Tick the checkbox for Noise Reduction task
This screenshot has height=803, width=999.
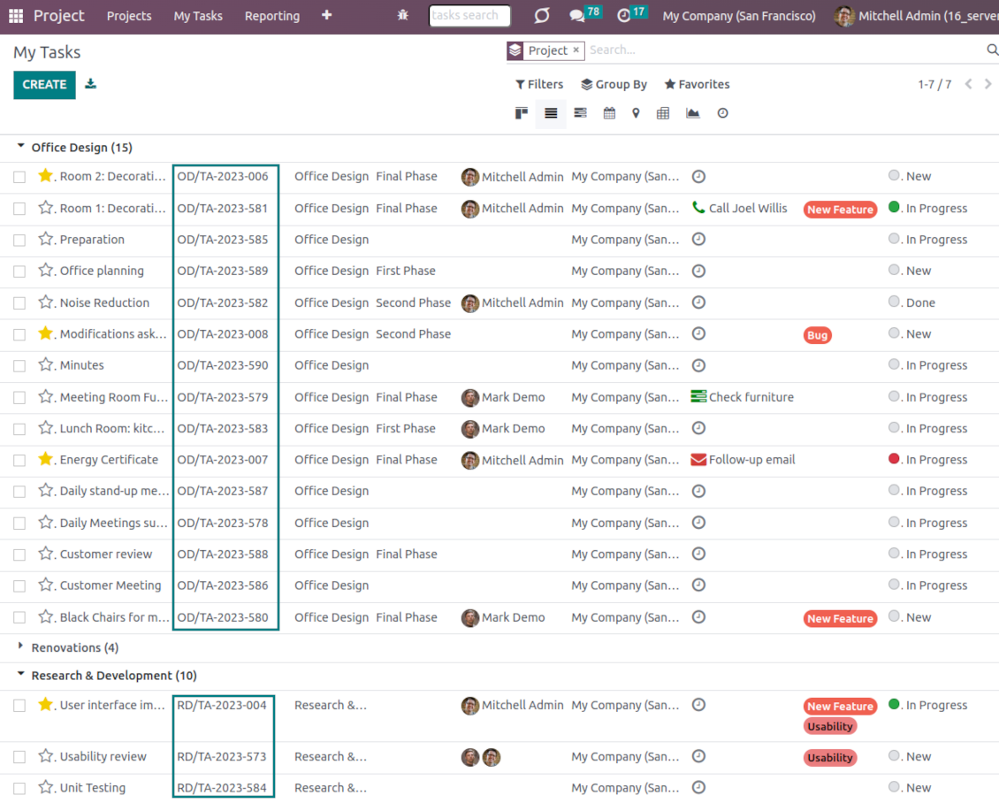click(19, 303)
